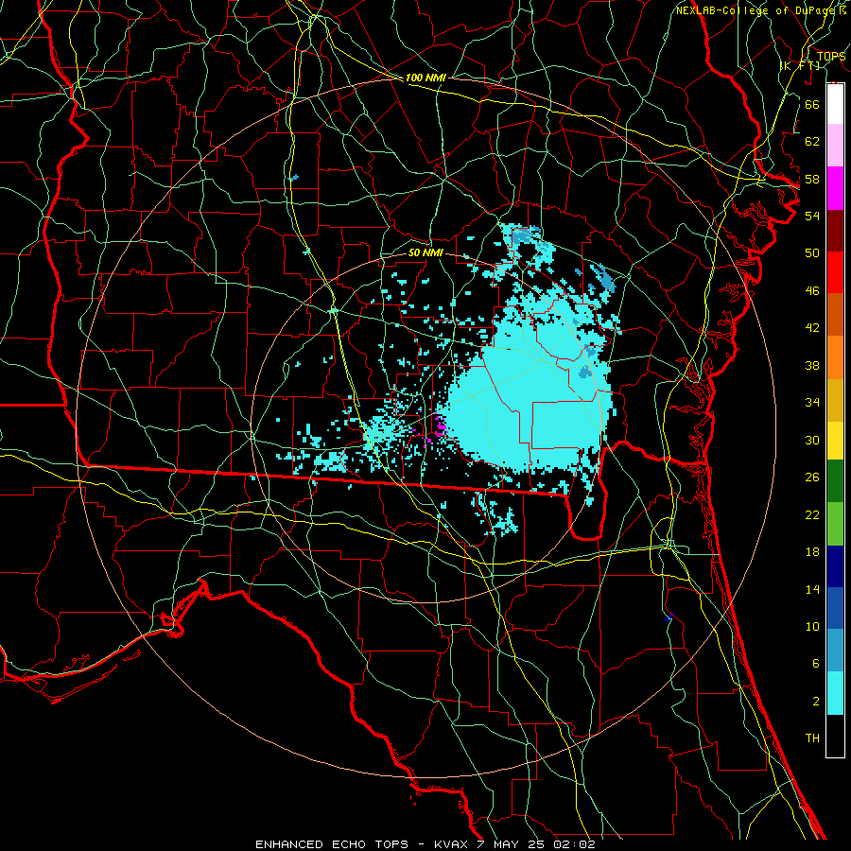
Task: Click the dark orange 46 legend swatch
Action: click(835, 315)
